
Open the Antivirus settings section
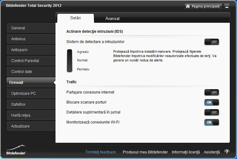(31, 39)
